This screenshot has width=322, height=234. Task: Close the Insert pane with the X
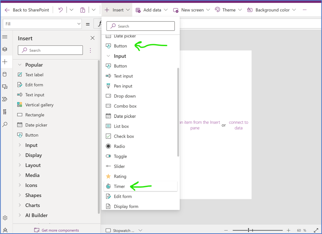[x=93, y=38]
